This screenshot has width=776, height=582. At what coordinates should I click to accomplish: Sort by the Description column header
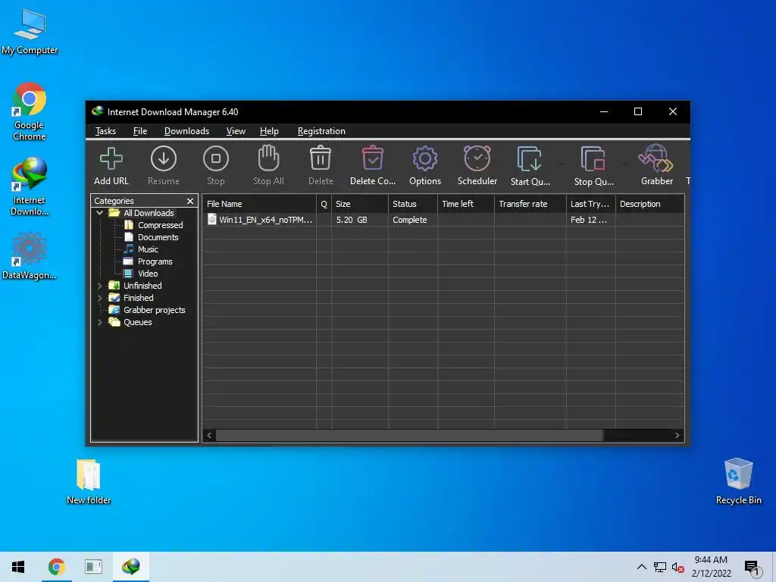click(x=649, y=204)
